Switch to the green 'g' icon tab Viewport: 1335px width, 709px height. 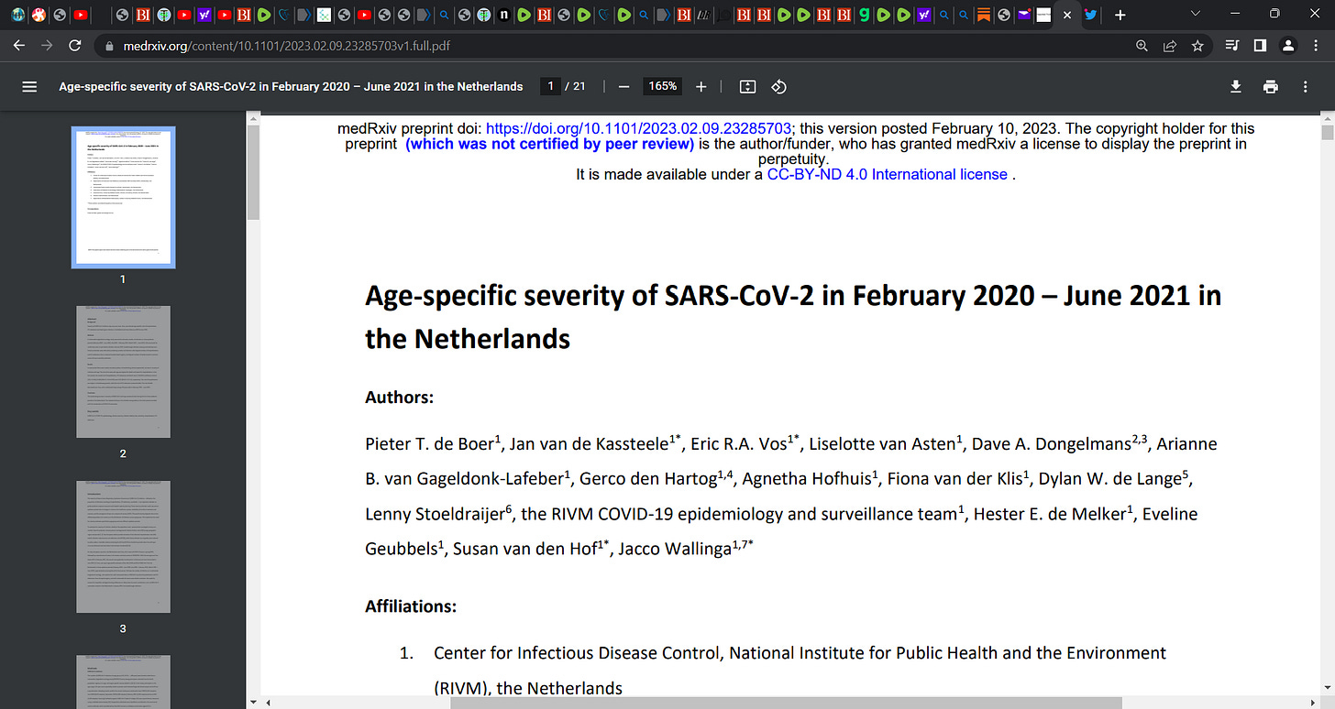click(x=864, y=15)
